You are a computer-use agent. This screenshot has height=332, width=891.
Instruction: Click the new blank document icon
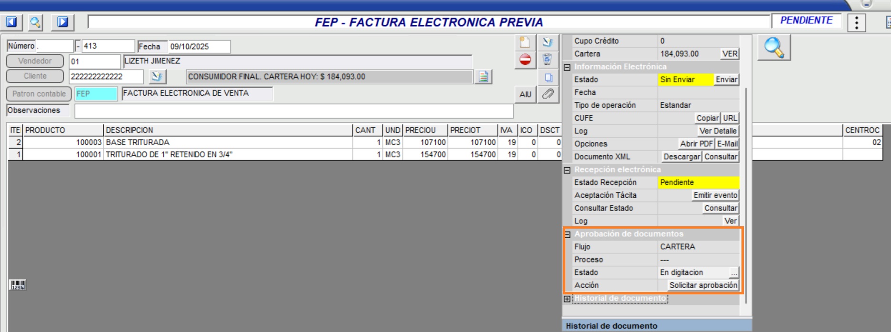click(x=525, y=42)
